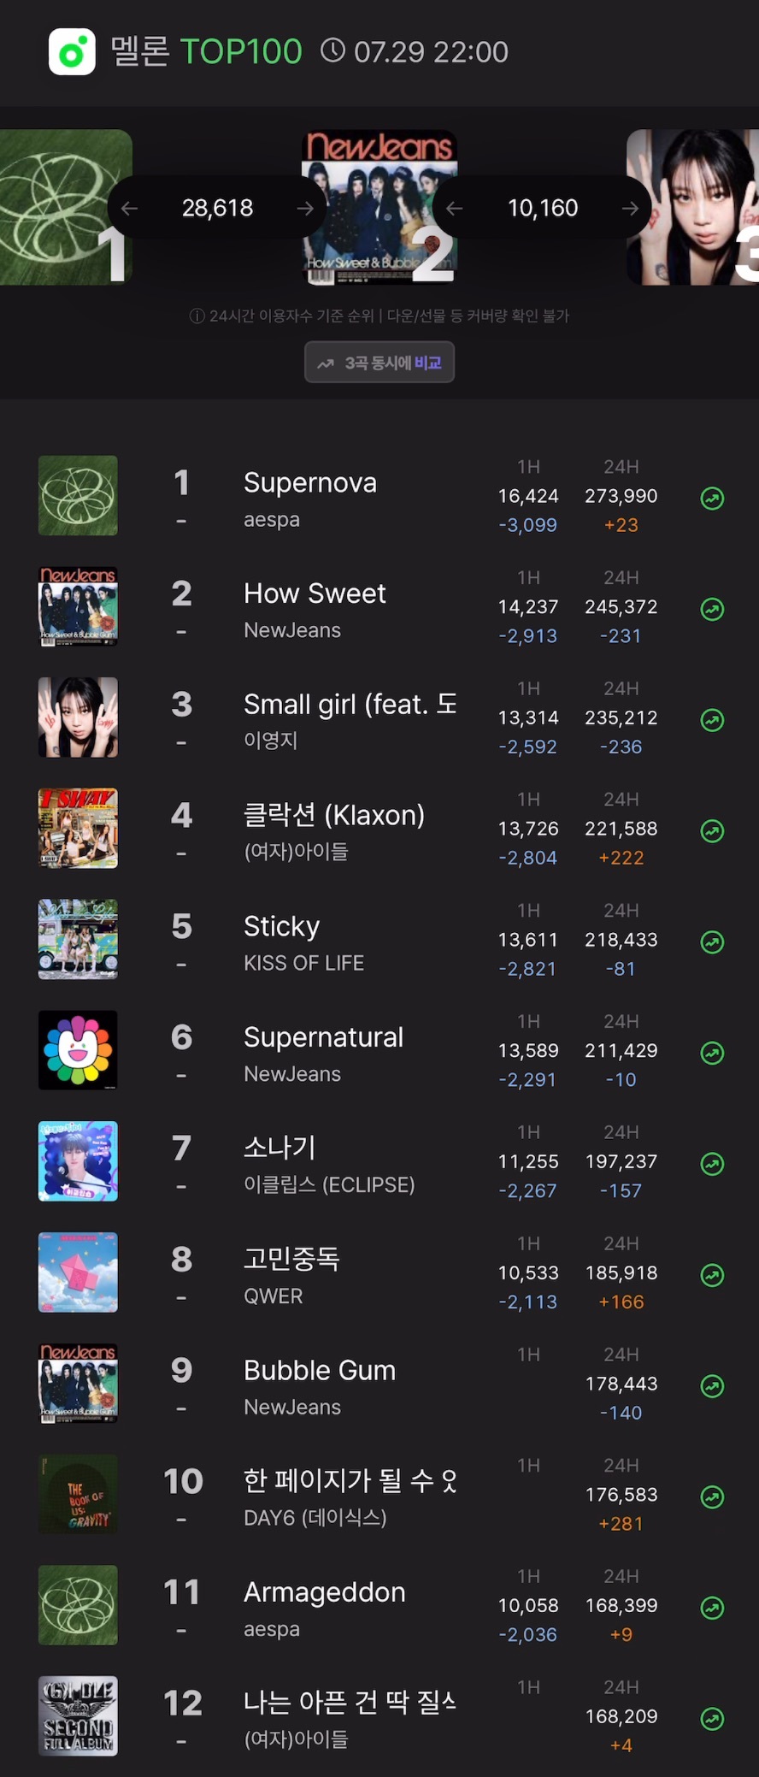The image size is (759, 1777).
Task: Click the right arrow beside 10,160
Action: 630,208
